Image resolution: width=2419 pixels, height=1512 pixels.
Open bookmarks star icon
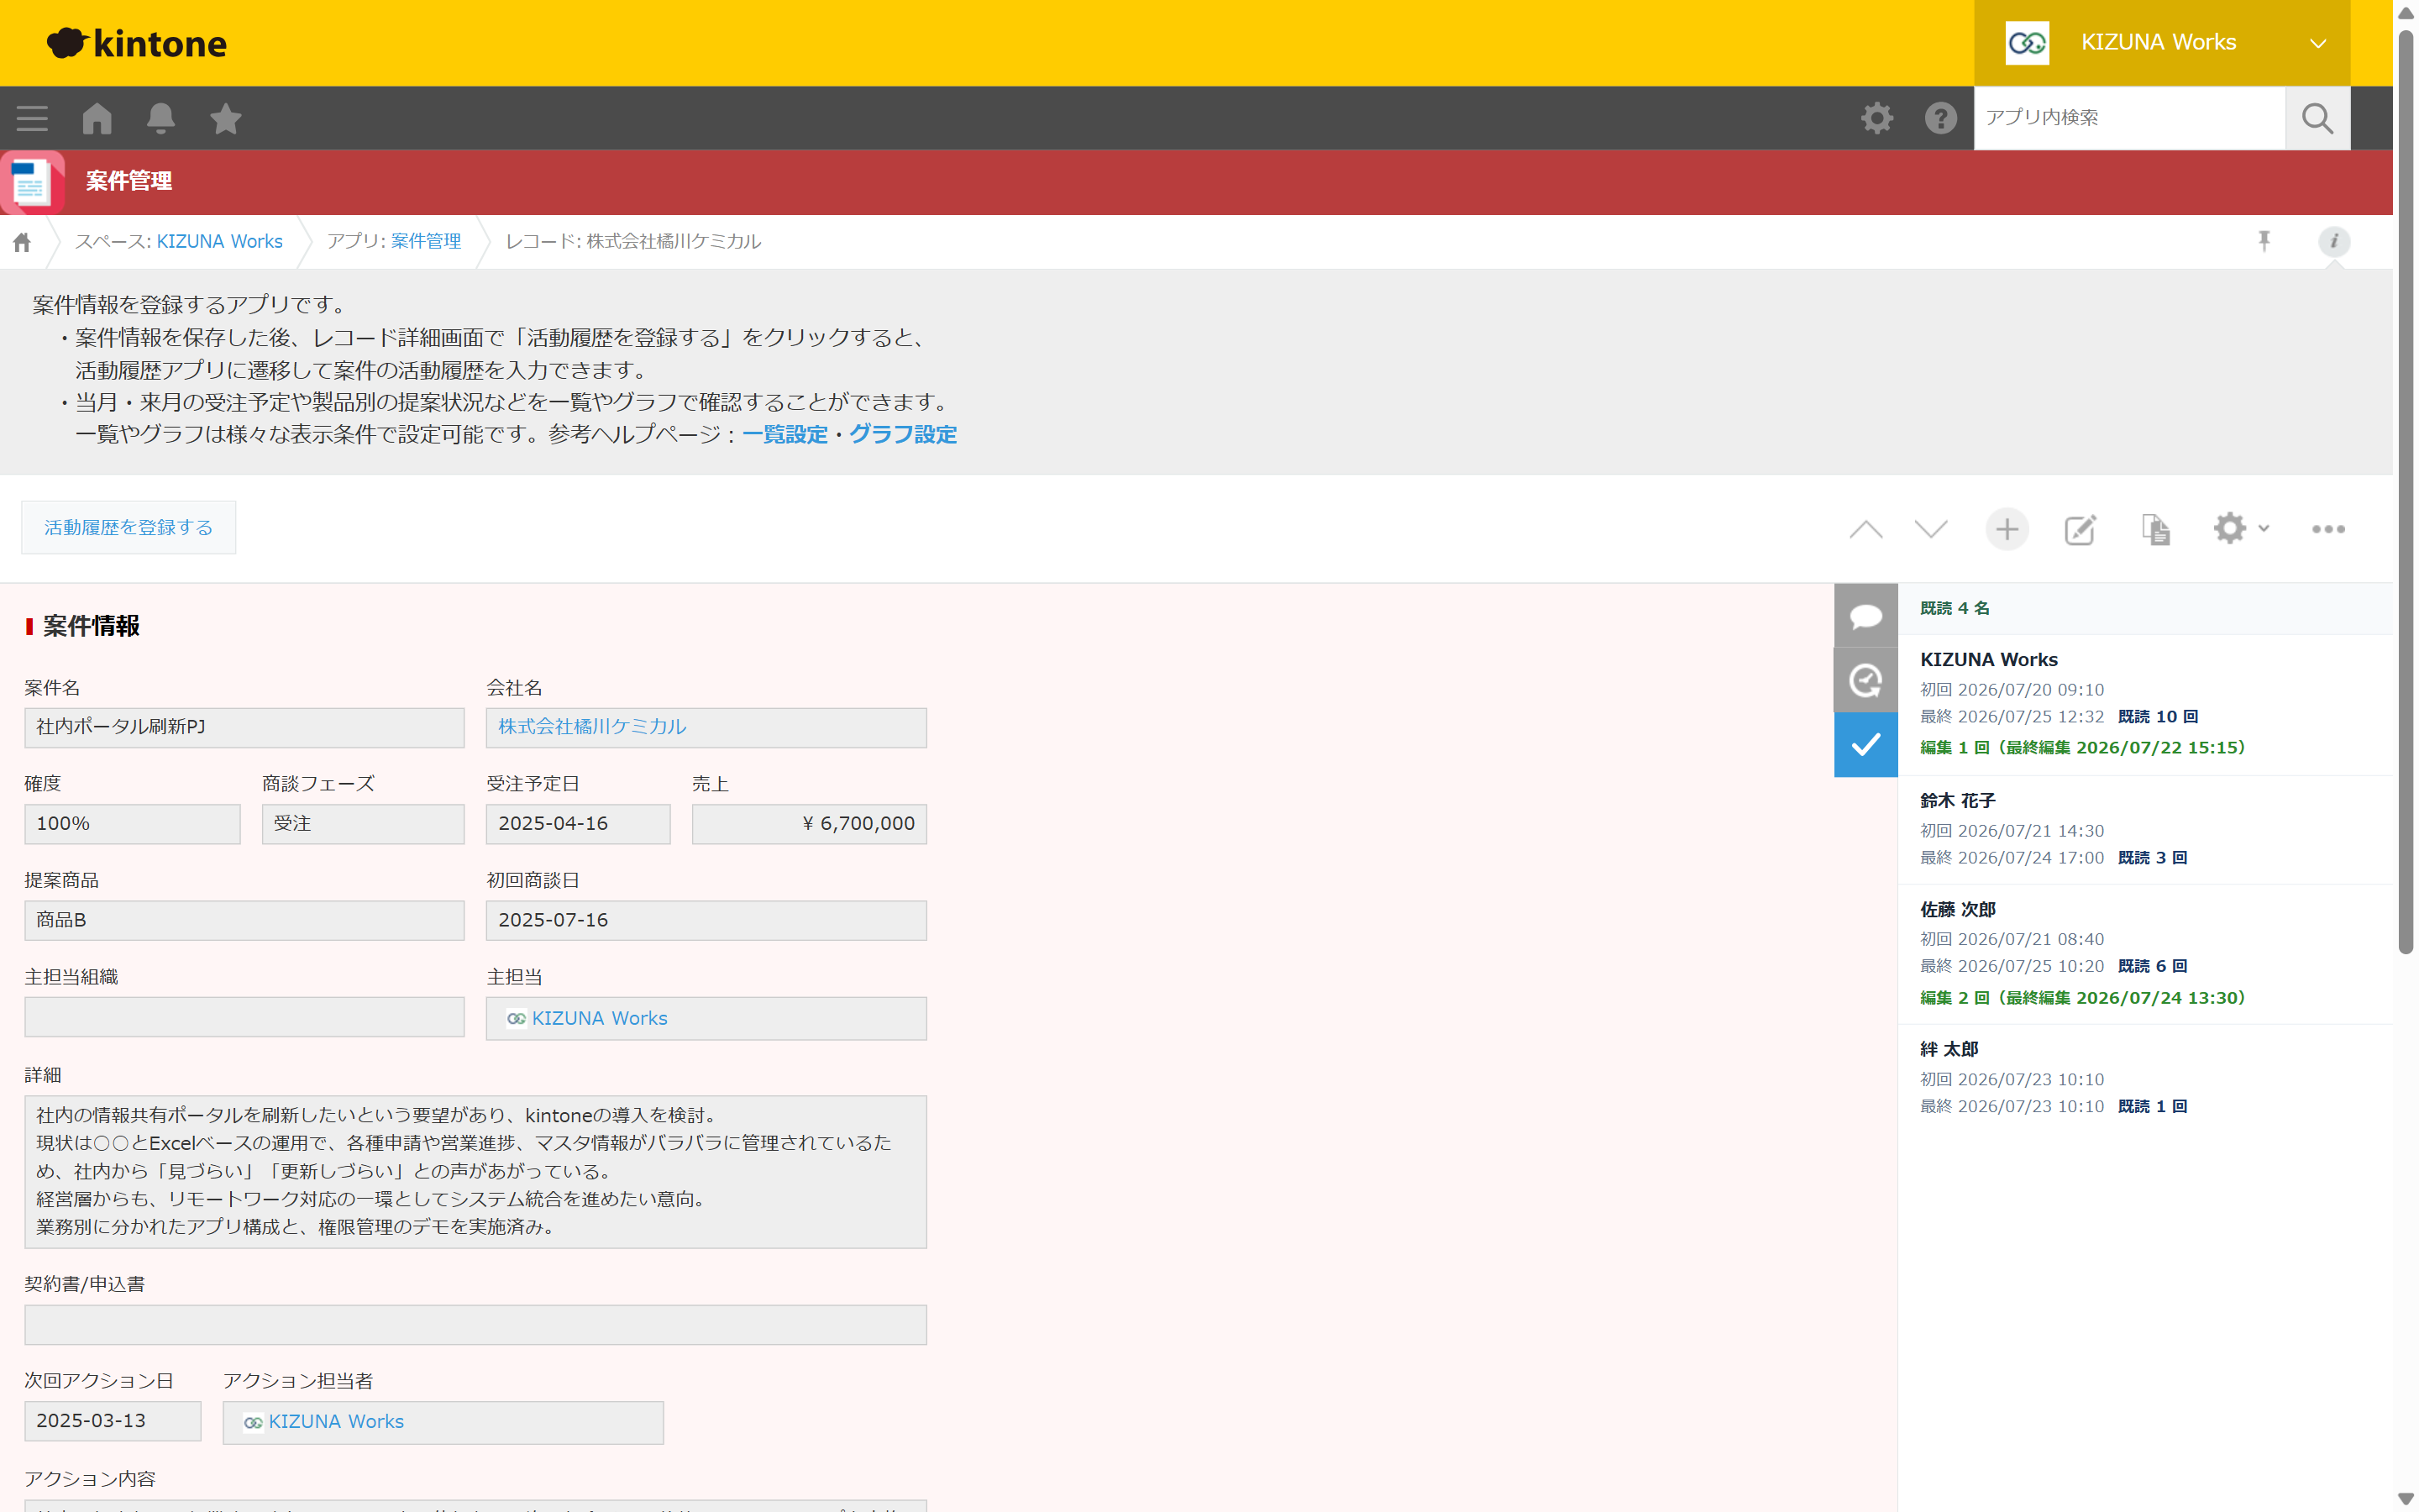point(226,118)
